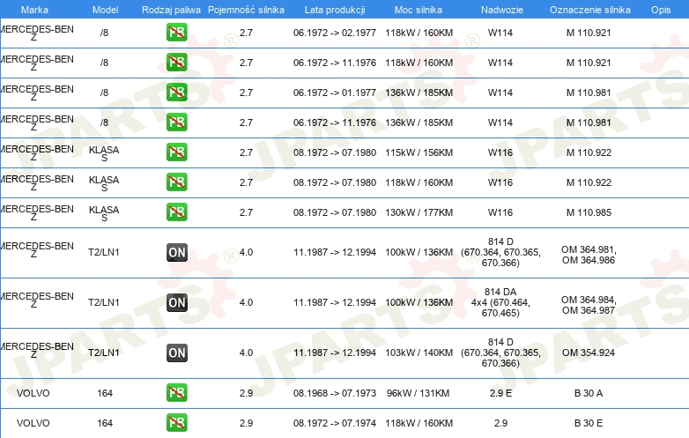Select power value 115kW / 156KM
Viewport: 689px width, 438px height.
pyautogui.click(x=419, y=152)
